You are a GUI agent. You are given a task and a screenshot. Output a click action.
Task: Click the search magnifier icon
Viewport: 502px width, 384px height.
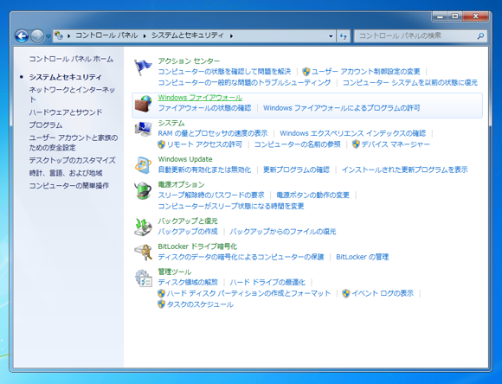[480, 35]
